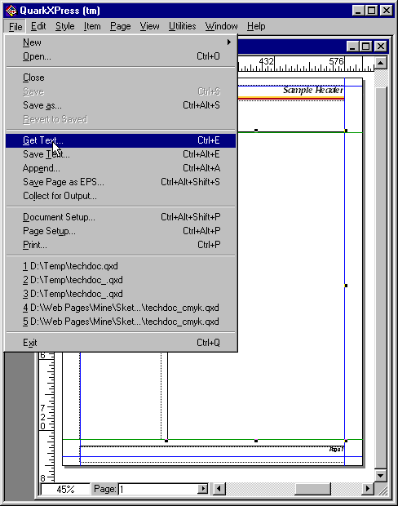Choose Print... from File menu

click(121, 245)
